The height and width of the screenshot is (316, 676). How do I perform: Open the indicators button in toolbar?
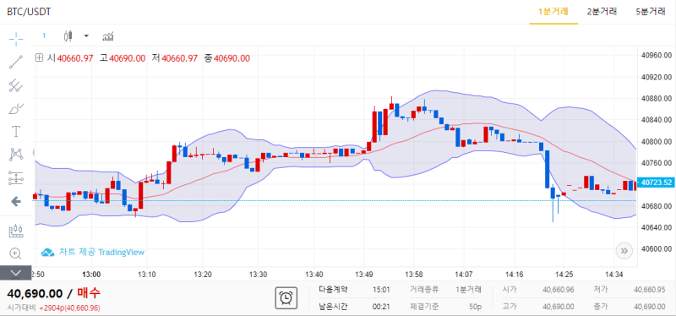[x=108, y=35]
